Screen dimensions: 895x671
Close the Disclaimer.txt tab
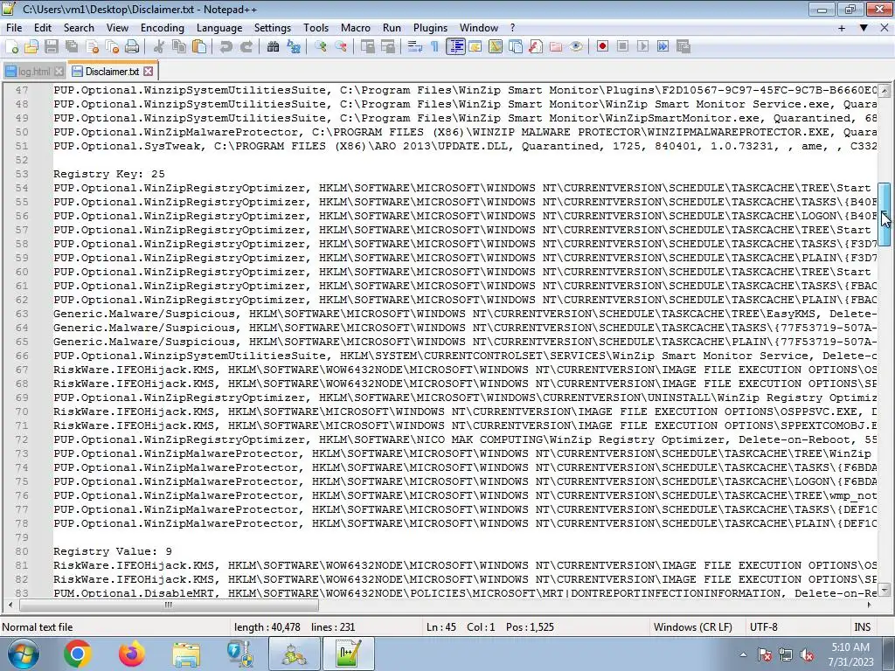pyautogui.click(x=149, y=72)
